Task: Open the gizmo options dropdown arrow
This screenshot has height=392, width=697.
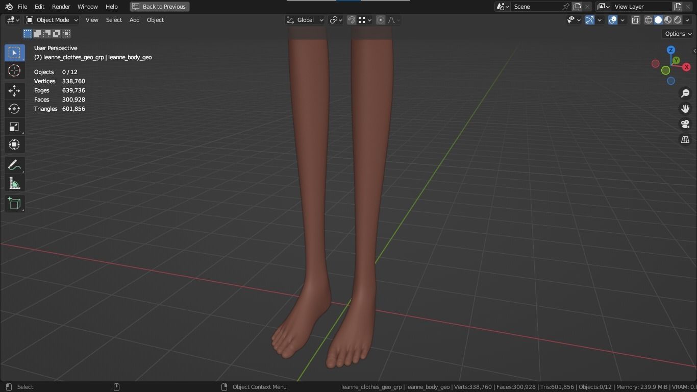Action: pyautogui.click(x=600, y=20)
